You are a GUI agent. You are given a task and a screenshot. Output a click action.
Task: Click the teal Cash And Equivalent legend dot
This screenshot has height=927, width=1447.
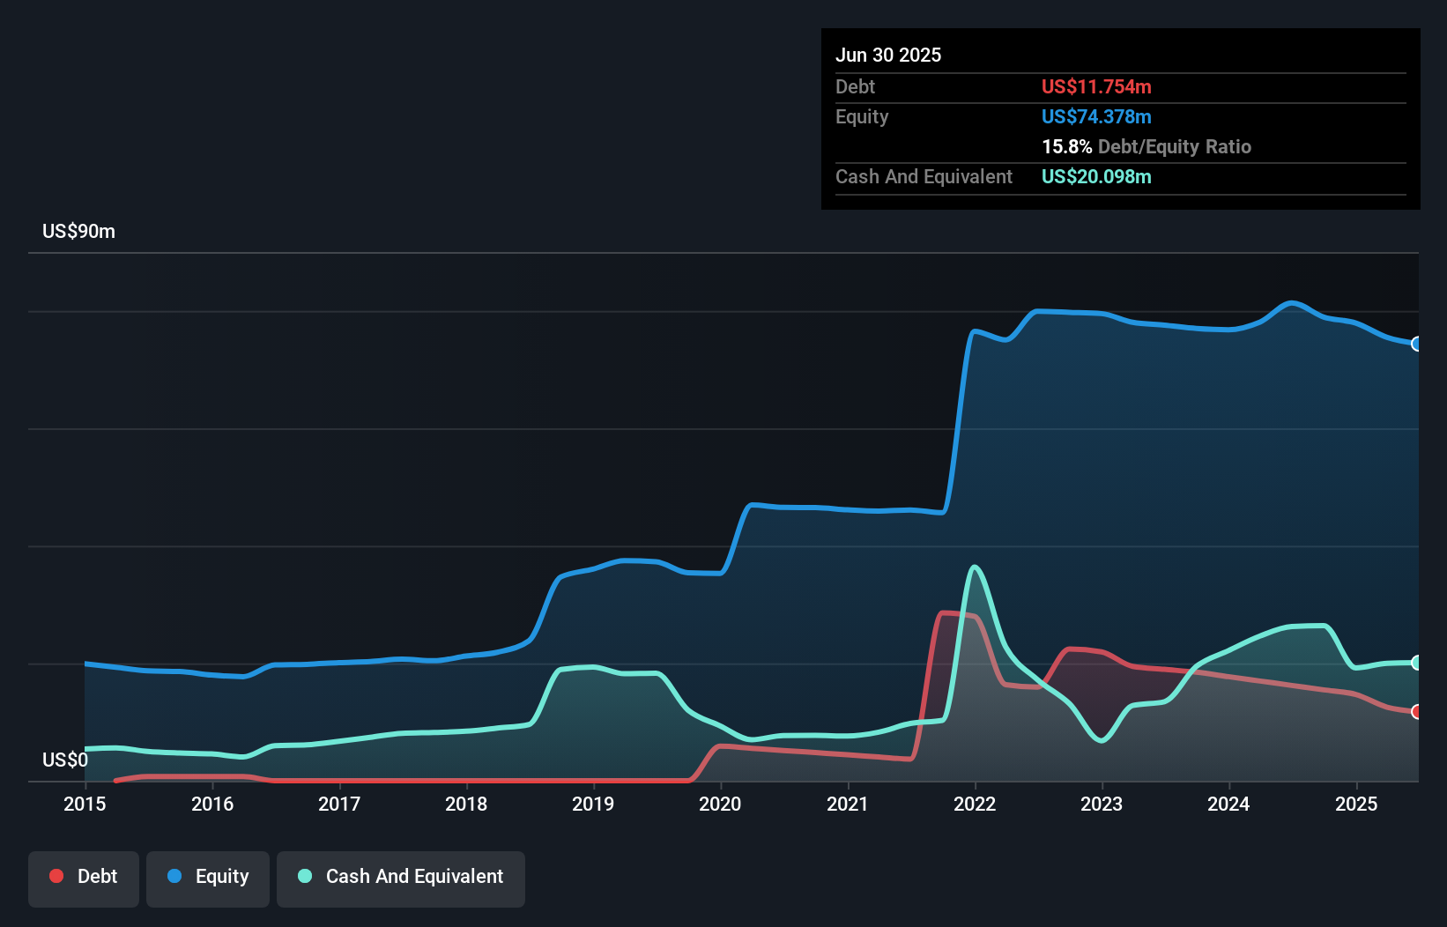(x=303, y=876)
